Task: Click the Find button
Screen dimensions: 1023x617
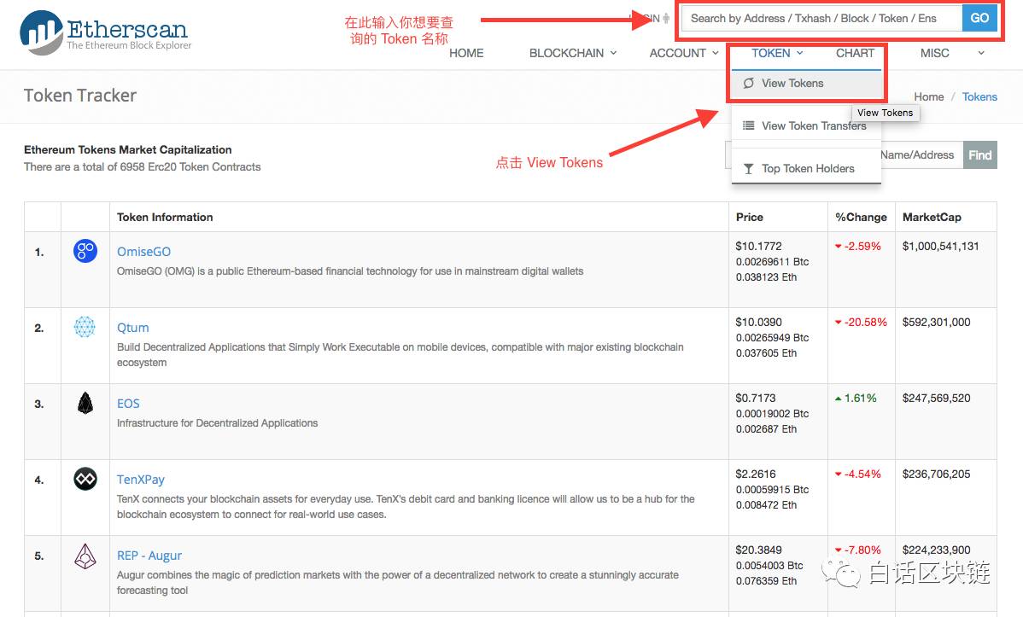Action: pyautogui.click(x=980, y=155)
